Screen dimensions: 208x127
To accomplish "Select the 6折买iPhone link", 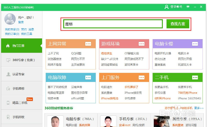I will (162, 98).
